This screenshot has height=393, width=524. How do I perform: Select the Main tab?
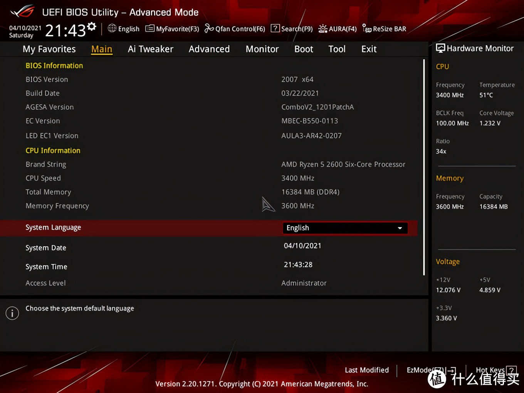(x=102, y=49)
